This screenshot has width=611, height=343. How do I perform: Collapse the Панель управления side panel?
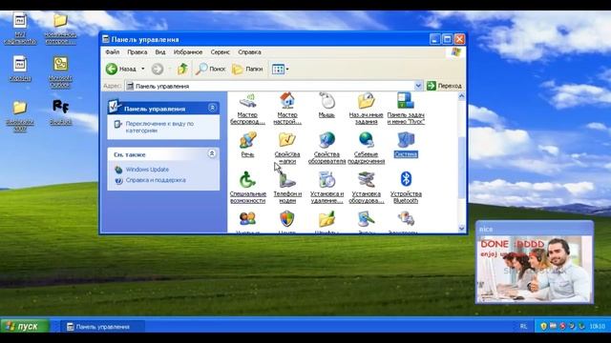click(212, 108)
